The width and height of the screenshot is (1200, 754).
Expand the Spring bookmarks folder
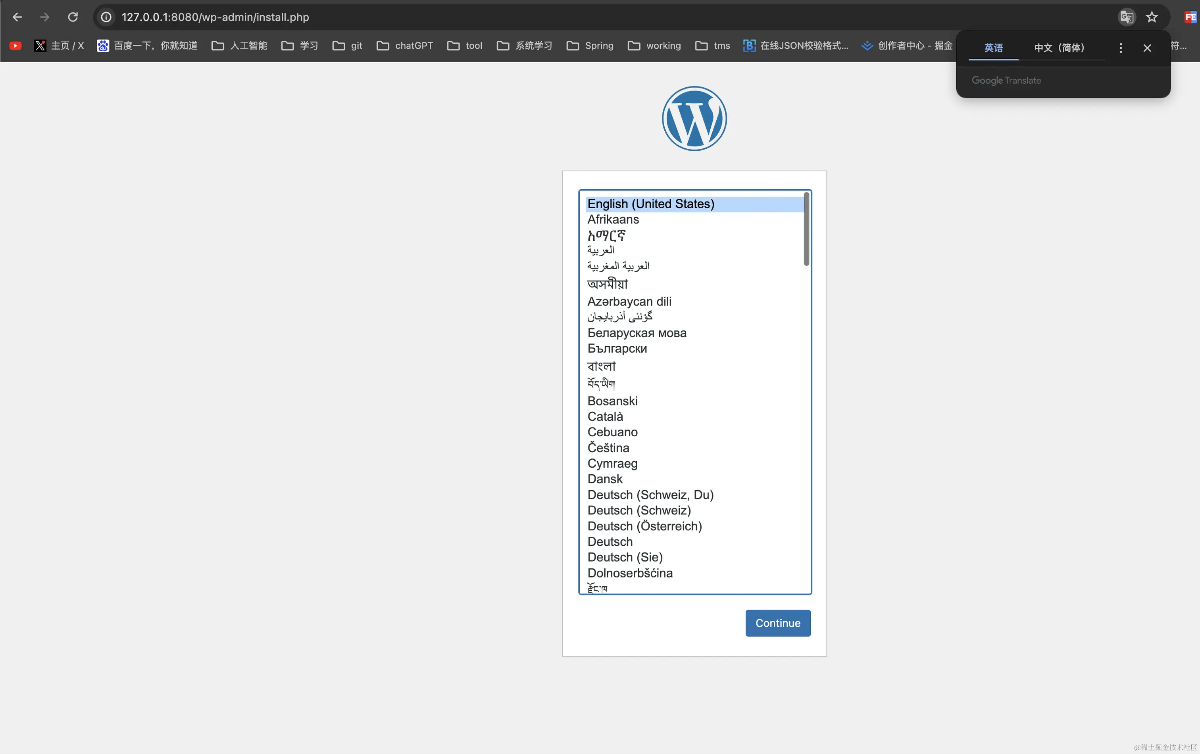click(590, 46)
